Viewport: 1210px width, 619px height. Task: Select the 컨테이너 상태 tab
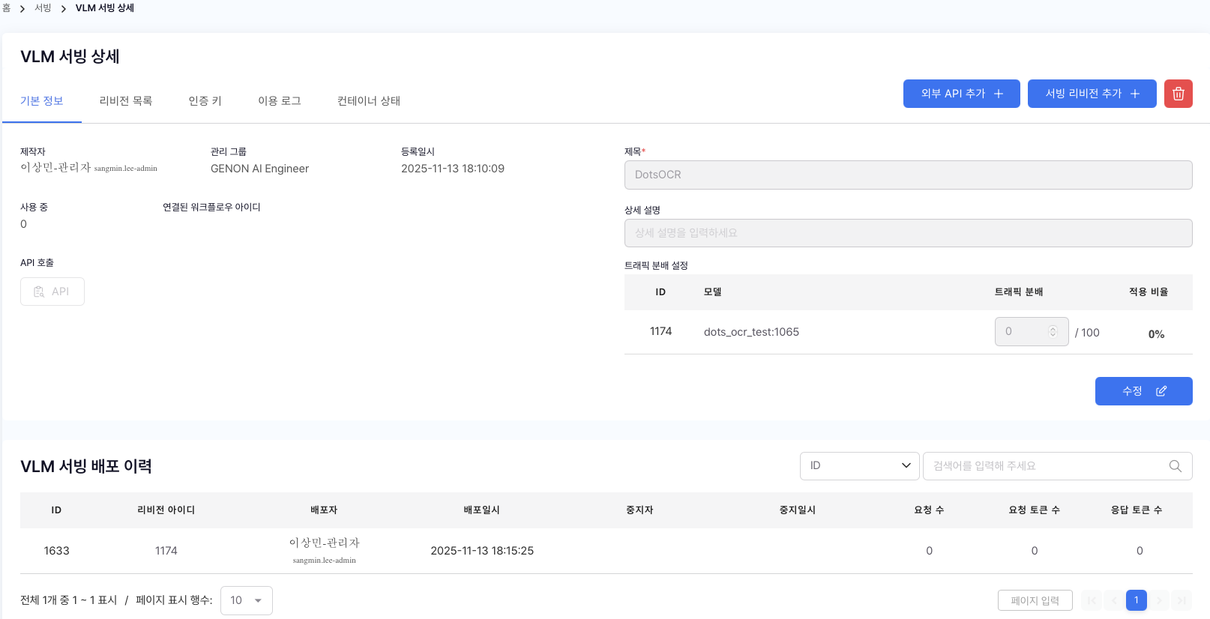tap(369, 101)
